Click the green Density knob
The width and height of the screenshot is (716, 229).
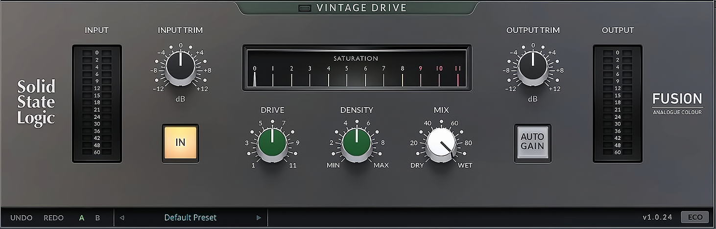click(x=357, y=143)
